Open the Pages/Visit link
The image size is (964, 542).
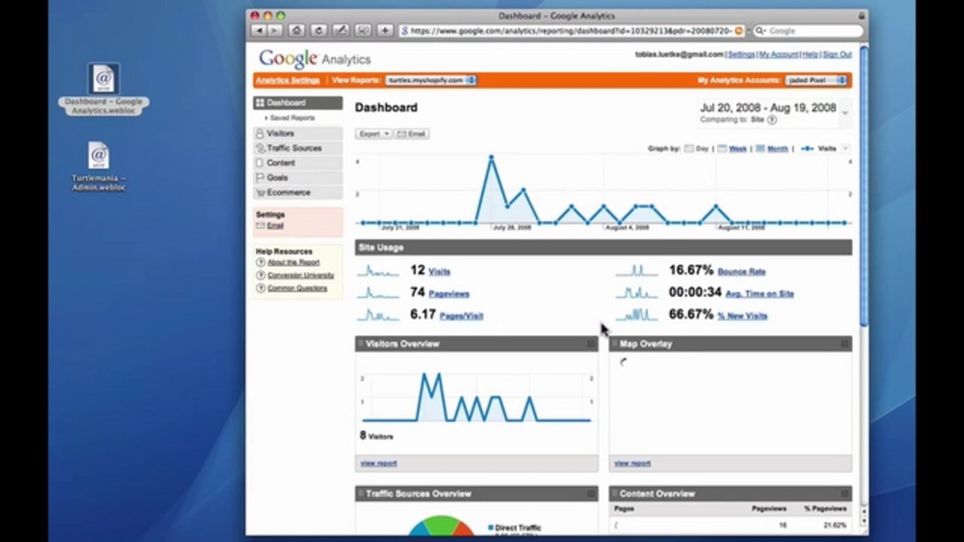coord(462,316)
